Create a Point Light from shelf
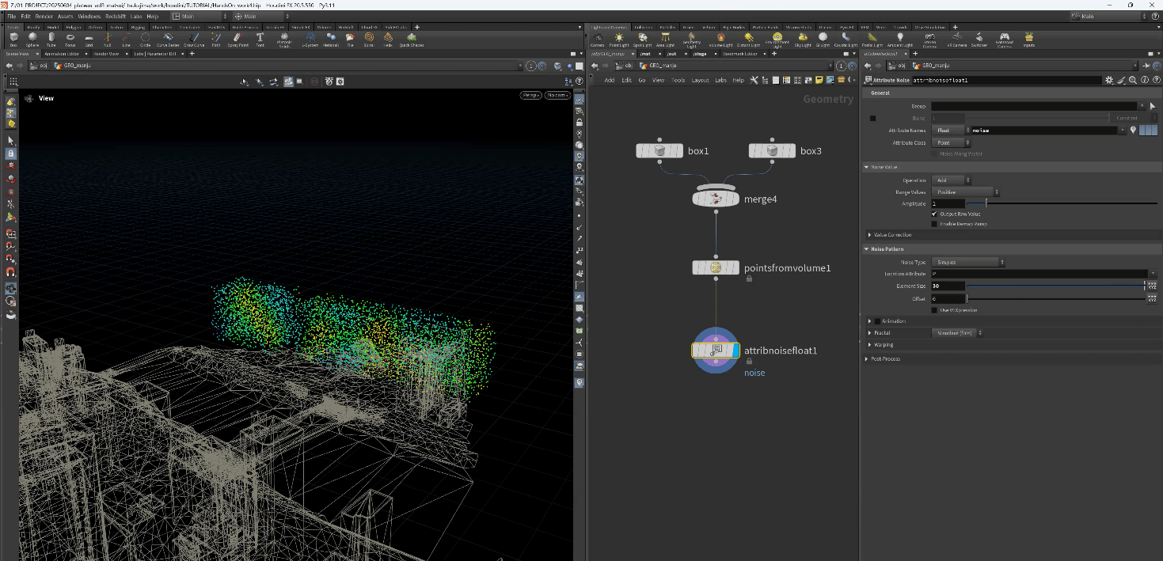Image resolution: width=1163 pixels, height=561 pixels. coord(619,38)
